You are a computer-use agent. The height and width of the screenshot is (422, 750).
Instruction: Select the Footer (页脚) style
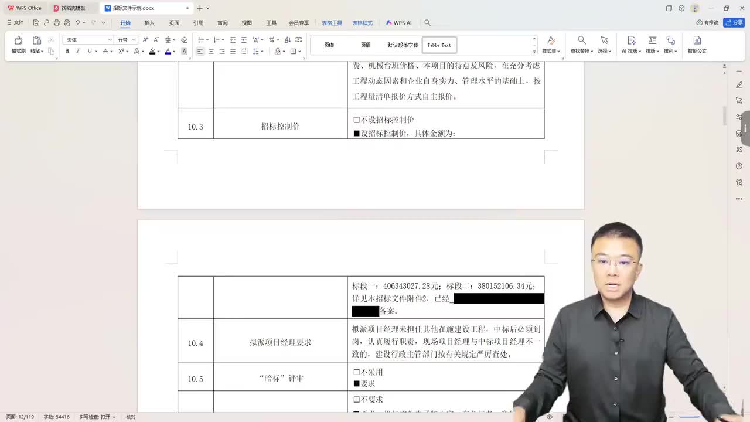(329, 45)
